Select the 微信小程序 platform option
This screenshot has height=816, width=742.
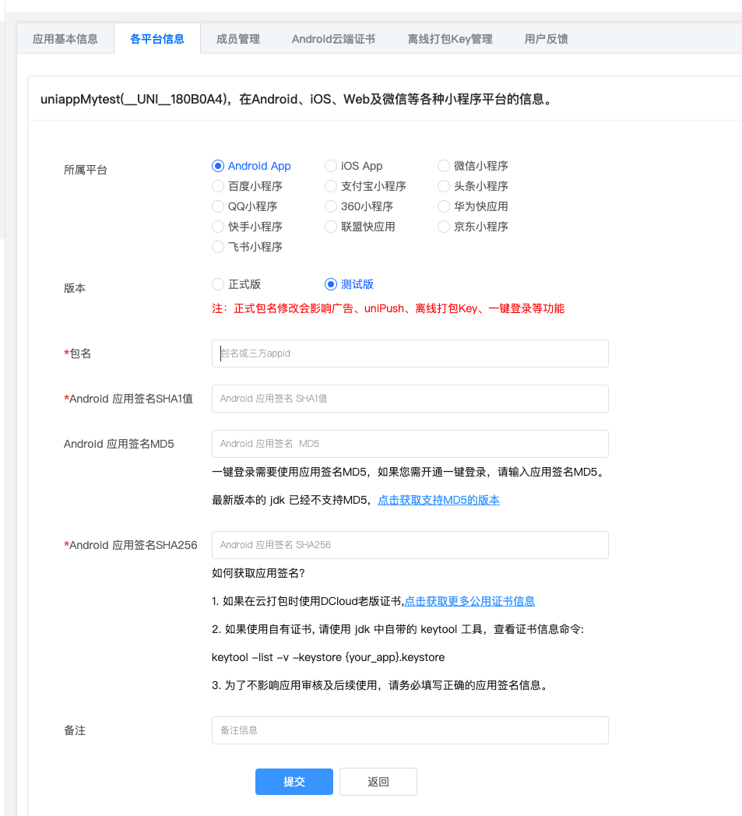click(445, 166)
